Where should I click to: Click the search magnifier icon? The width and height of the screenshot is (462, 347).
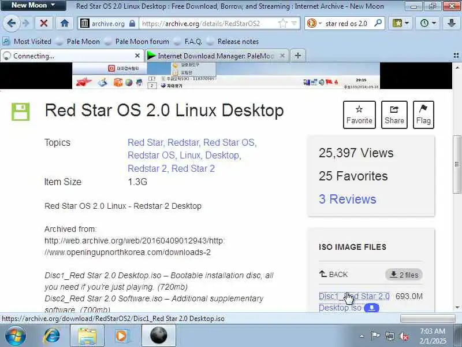pyautogui.click(x=378, y=23)
